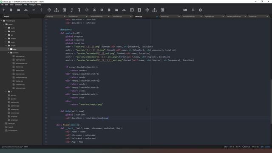Click the circular reload toolbar icon

point(87,10)
